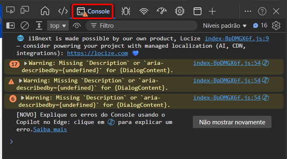The width and height of the screenshot is (287, 159).
Task: Explain the triangle-icon warning with Copilot
Action: (266, 80)
